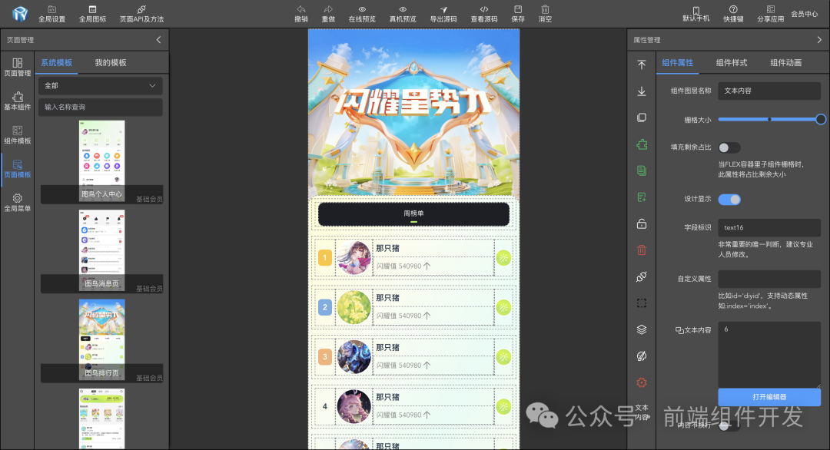This screenshot has width=830, height=450.
Task: Select the 周榜单 tab in canvas
Action: point(413,214)
